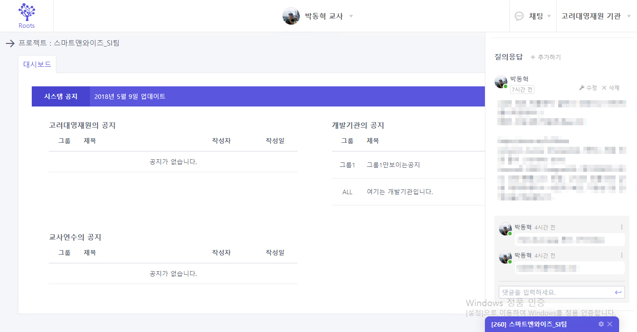Click the first comment's 박동혁 avatar
Screen dimensions: 637x332
(x=505, y=229)
